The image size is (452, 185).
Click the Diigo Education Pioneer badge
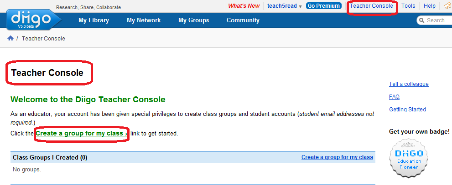[409, 158]
